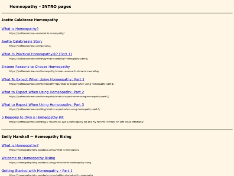Open Joette Calabrese's 'What is Homeopathy?' link
The height and width of the screenshot is (176, 234).
[20, 29]
